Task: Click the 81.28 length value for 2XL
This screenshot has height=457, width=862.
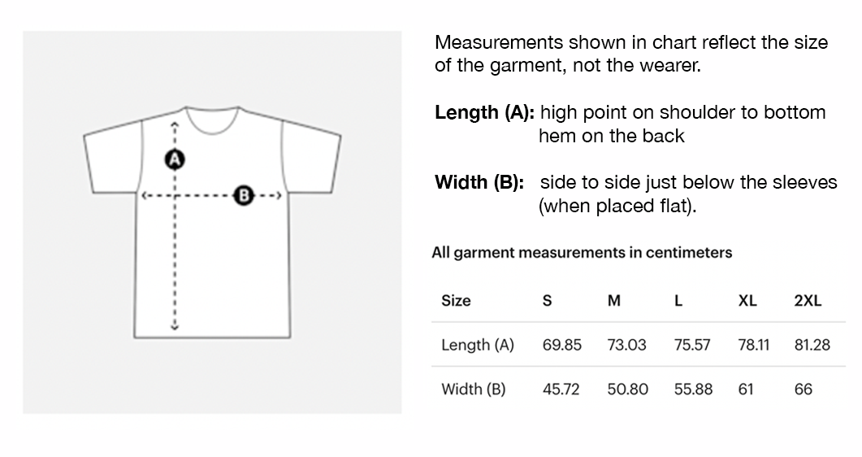Action: [x=812, y=345]
